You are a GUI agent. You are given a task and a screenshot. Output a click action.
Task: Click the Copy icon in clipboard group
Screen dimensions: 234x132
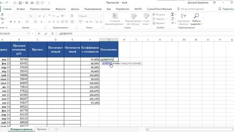tap(2, 19)
